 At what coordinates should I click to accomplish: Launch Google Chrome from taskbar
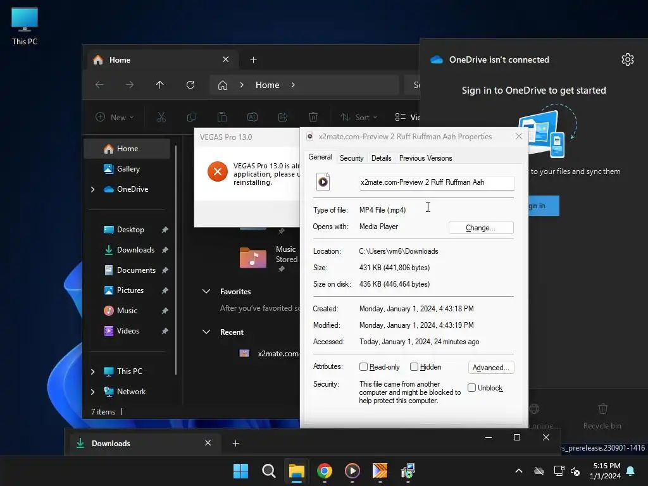click(x=325, y=471)
